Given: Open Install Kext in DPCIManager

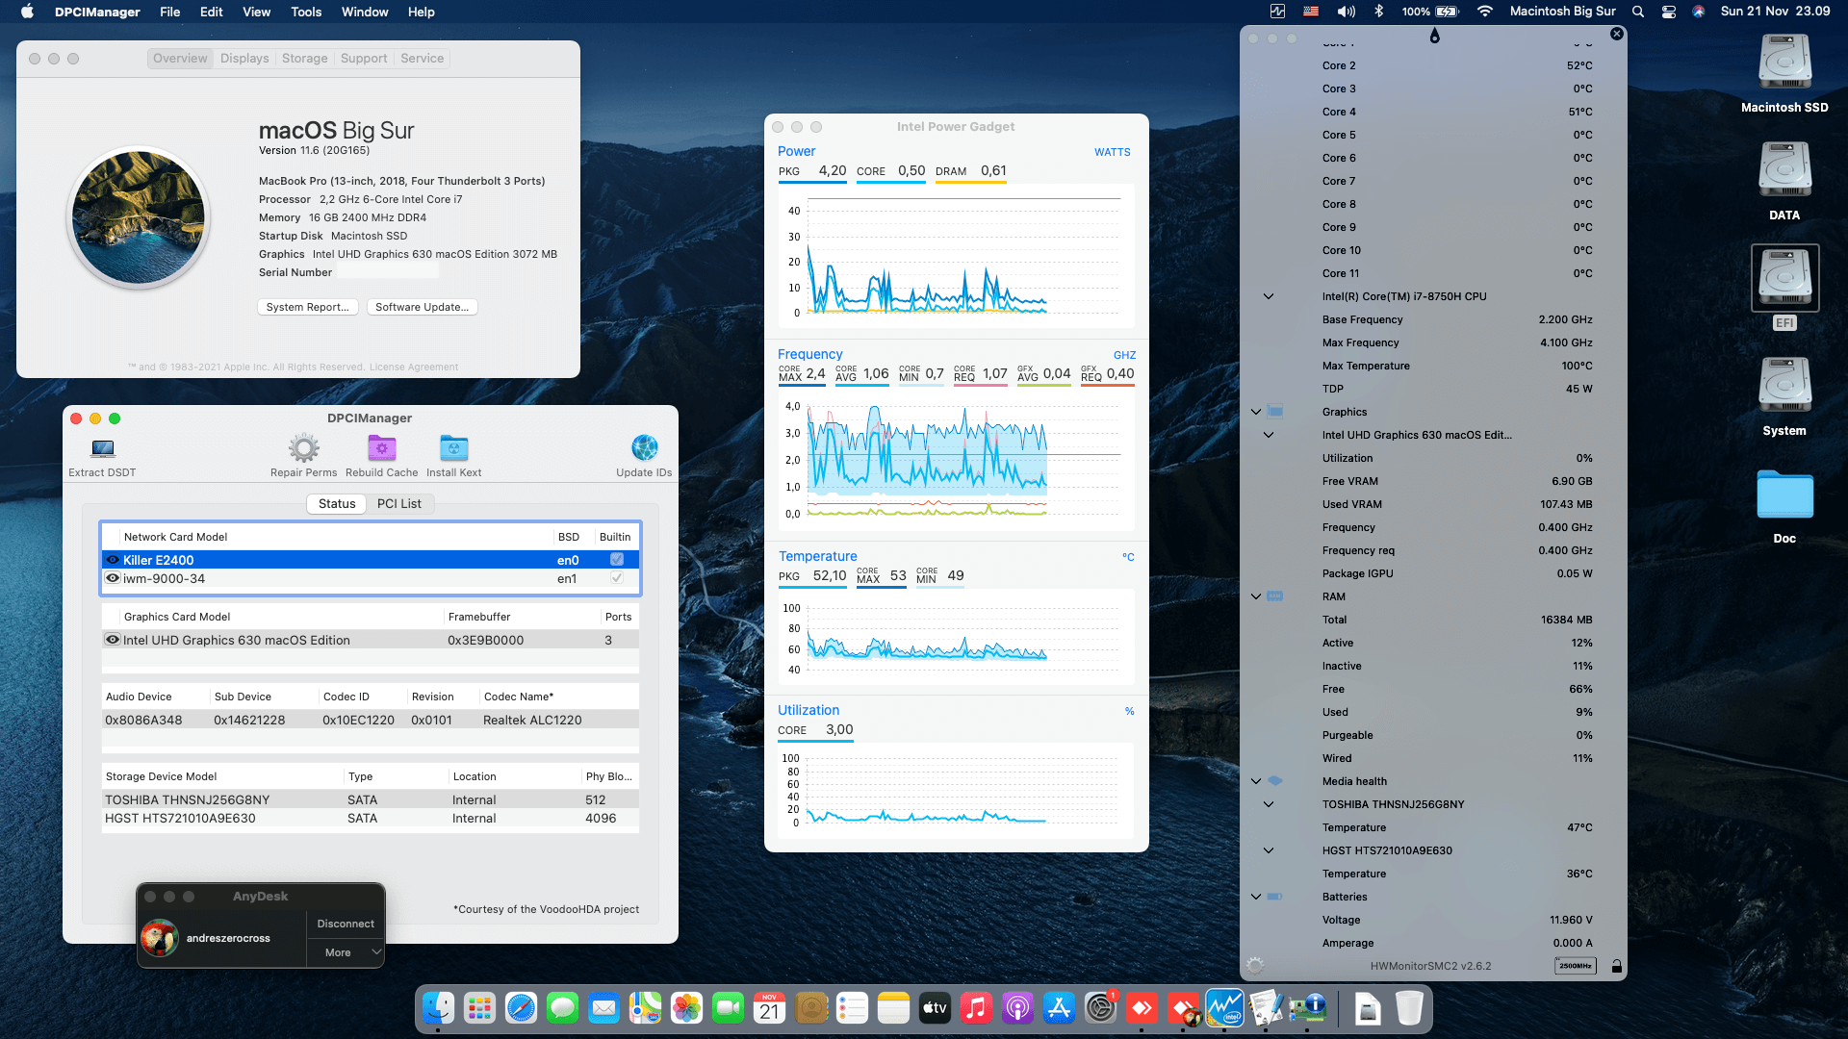Looking at the screenshot, I should tap(453, 456).
